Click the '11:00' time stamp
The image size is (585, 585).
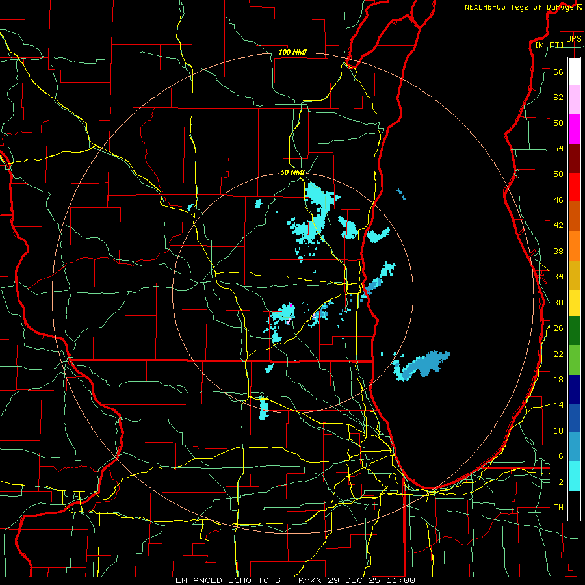402,580
